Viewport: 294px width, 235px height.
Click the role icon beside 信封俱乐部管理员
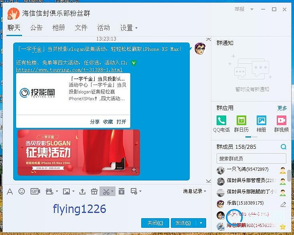[282, 182]
